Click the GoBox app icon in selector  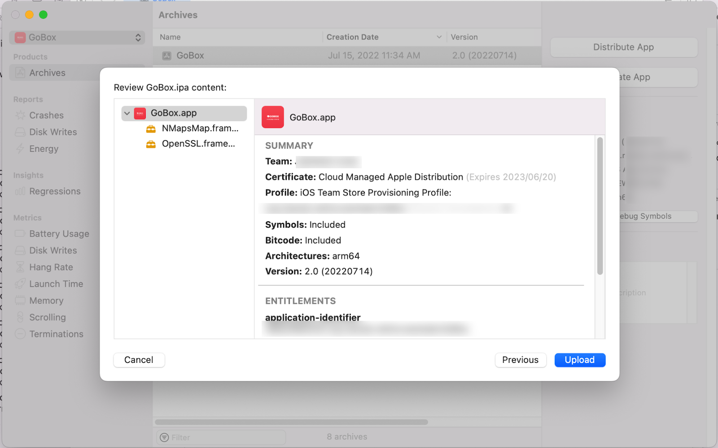point(20,38)
